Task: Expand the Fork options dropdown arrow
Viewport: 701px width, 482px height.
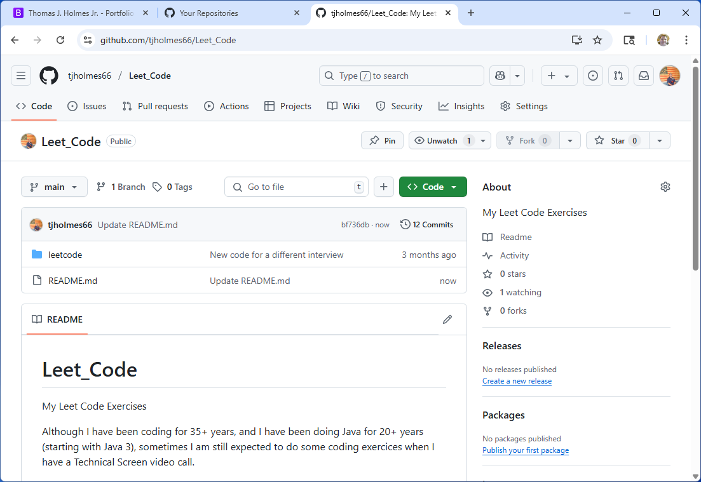Action: pyautogui.click(x=570, y=141)
